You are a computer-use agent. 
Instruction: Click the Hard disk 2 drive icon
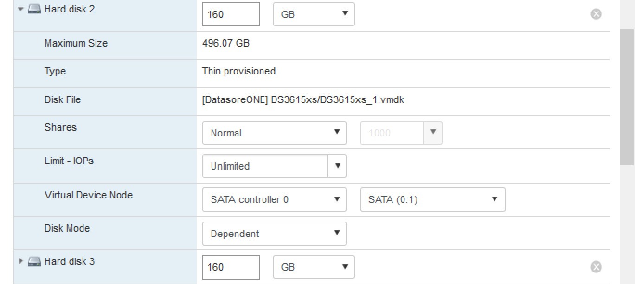tap(34, 9)
